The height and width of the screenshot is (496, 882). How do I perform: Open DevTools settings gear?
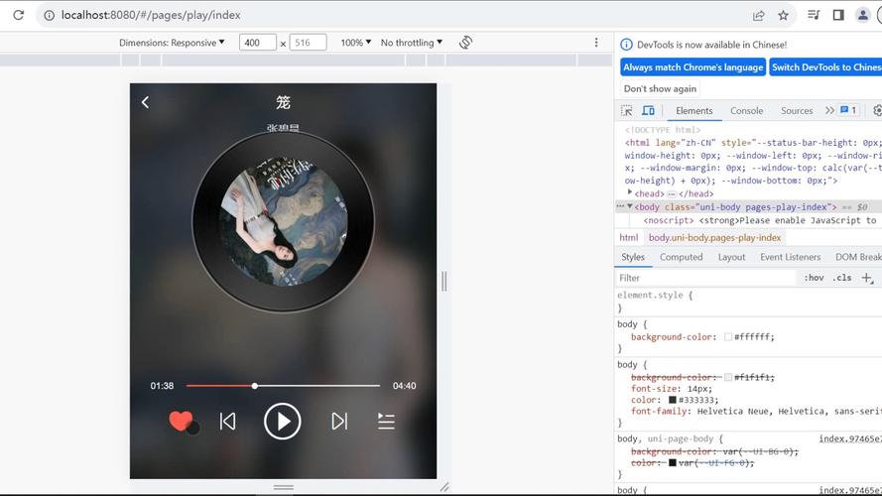coord(877,111)
